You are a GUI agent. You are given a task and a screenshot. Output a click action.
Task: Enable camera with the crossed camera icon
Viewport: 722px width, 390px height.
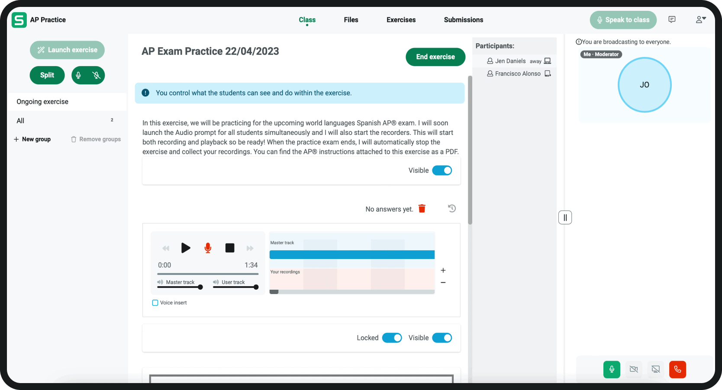pos(634,369)
